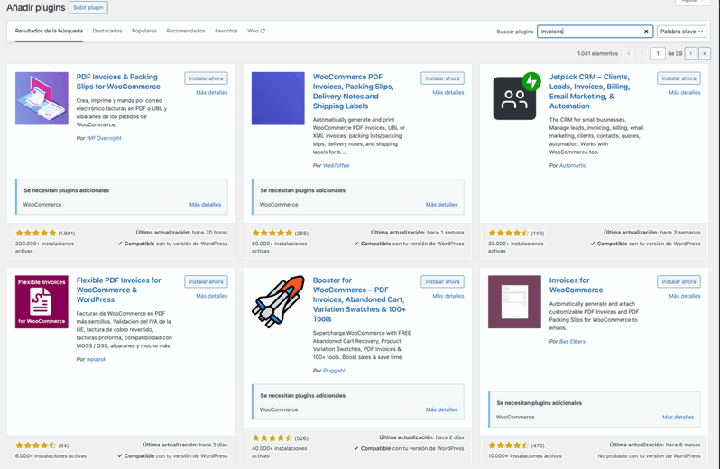Image resolution: width=720 pixels, height=469 pixels.
Task: Open the Woo external tab
Action: point(256,31)
